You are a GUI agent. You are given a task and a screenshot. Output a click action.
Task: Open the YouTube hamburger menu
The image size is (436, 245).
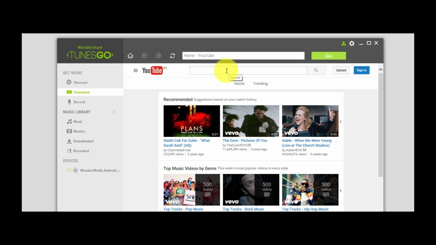(x=135, y=70)
